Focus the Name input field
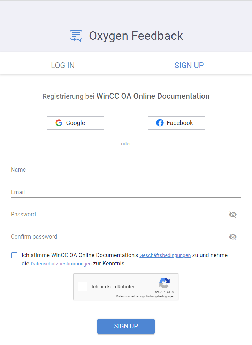 pyautogui.click(x=126, y=170)
